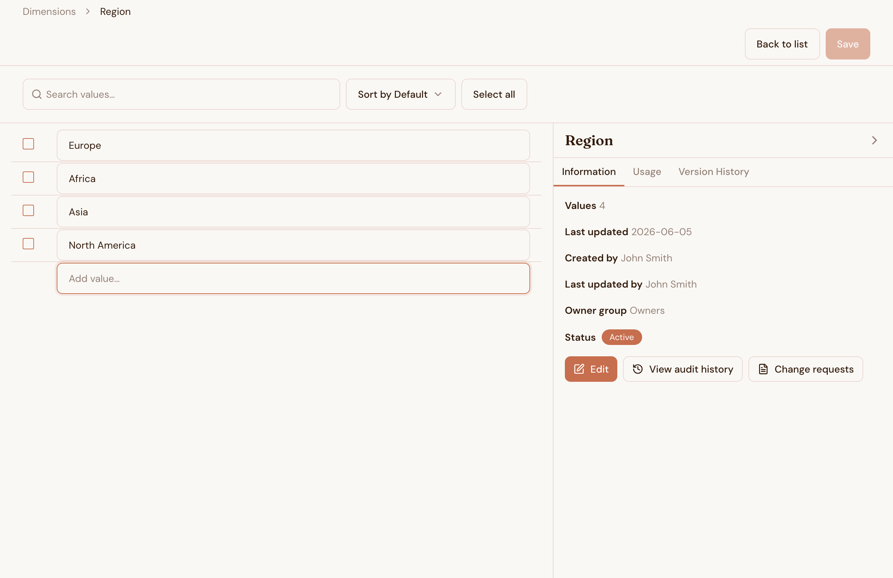The width and height of the screenshot is (893, 578).
Task: Click the Region breadcrumb text
Action: click(x=115, y=12)
